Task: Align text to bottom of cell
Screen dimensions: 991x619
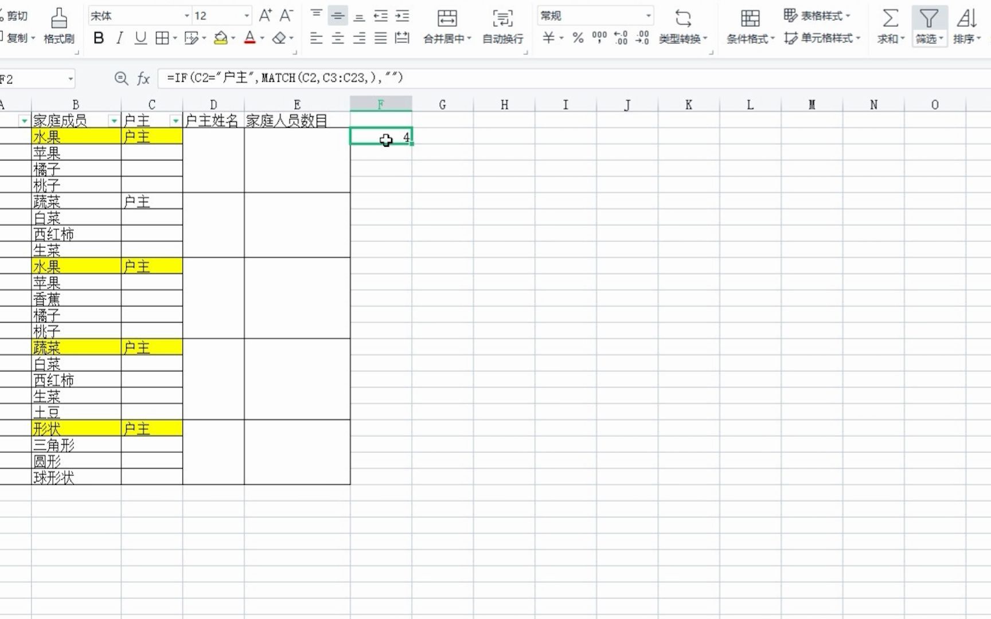Action: click(x=360, y=15)
